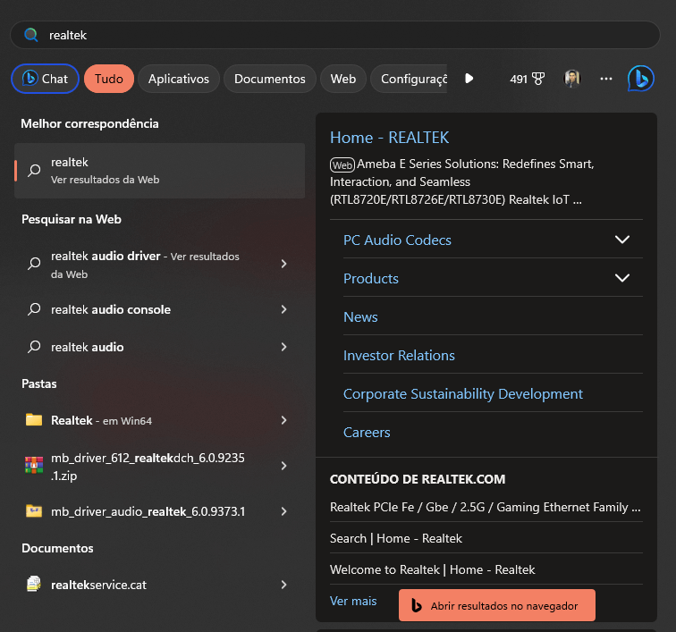The image size is (676, 632).
Task: Expand realtek audio driver suggestion arrow
Action: coord(283,264)
